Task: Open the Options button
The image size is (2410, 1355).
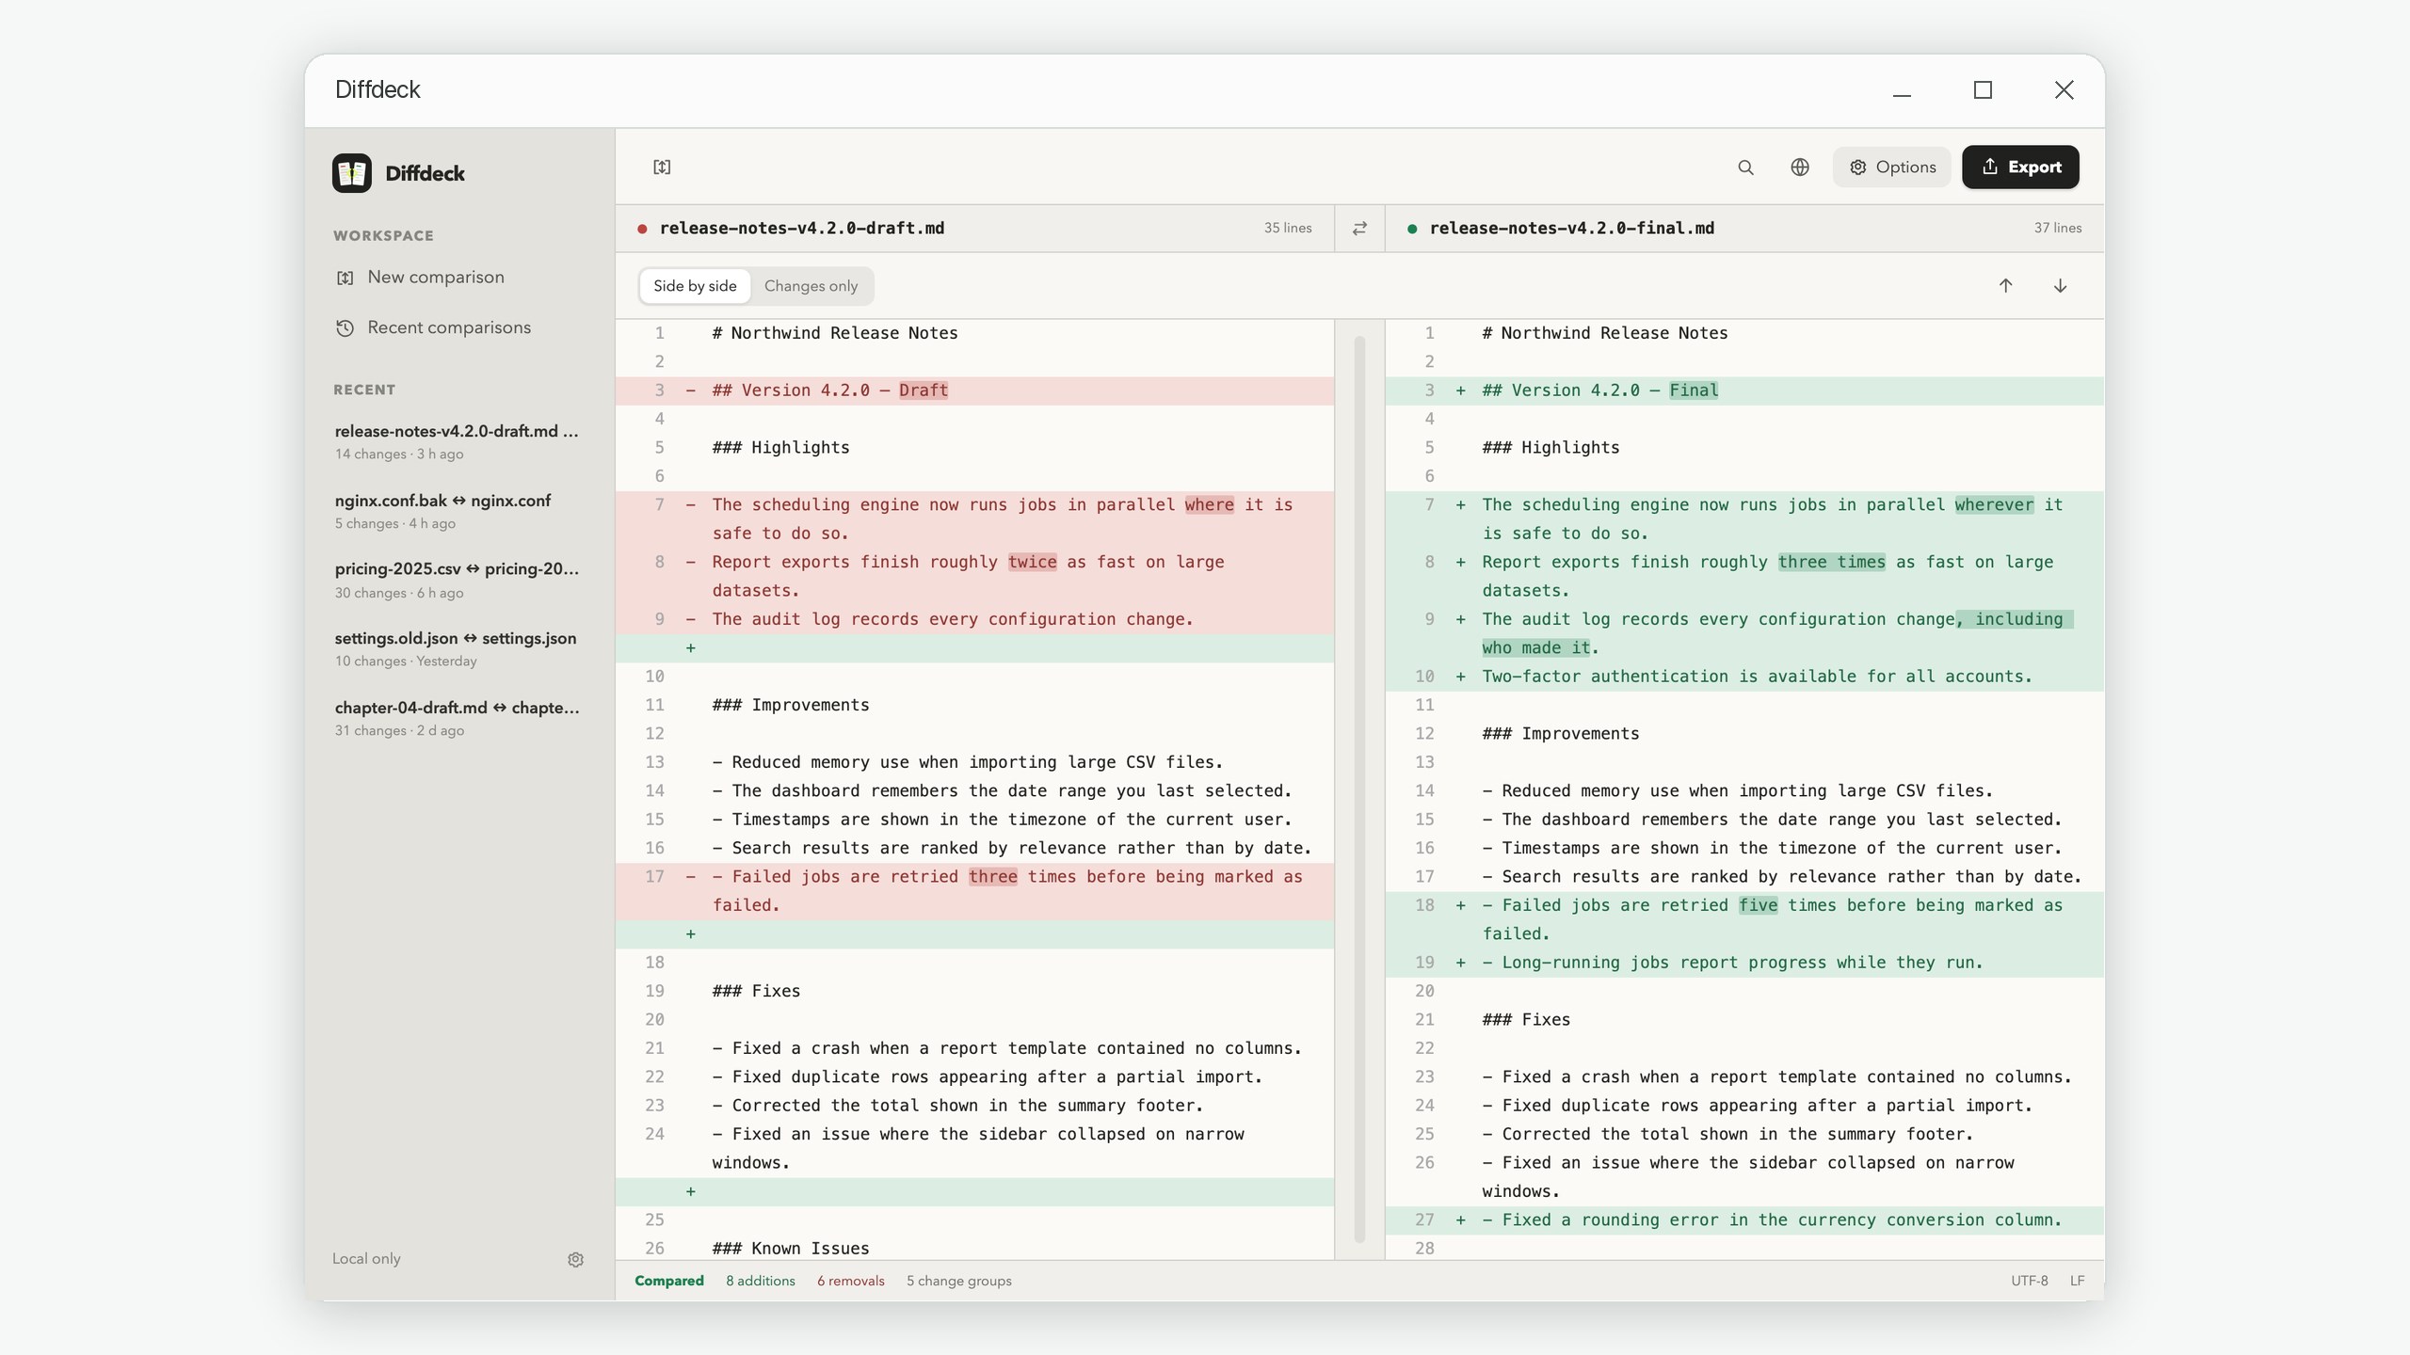Action: click(1892, 167)
